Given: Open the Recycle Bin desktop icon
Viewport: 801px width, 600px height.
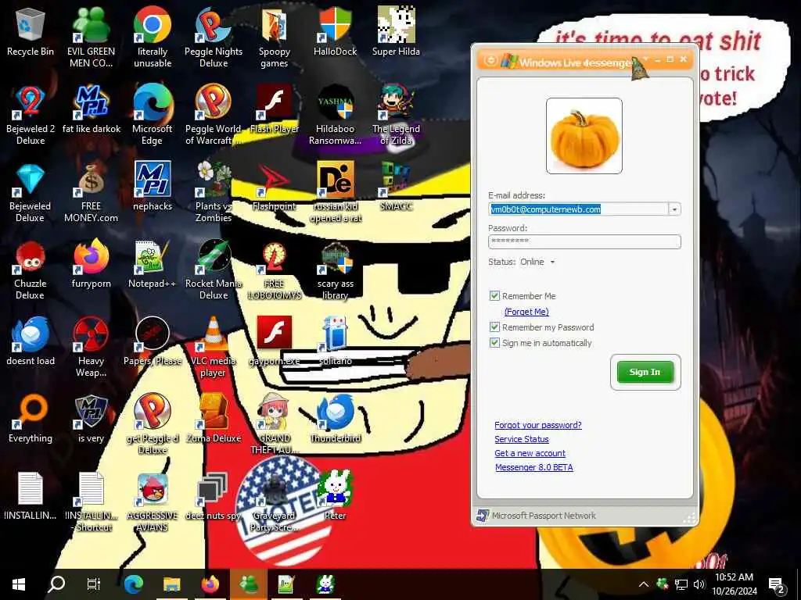Looking at the screenshot, I should point(31,33).
